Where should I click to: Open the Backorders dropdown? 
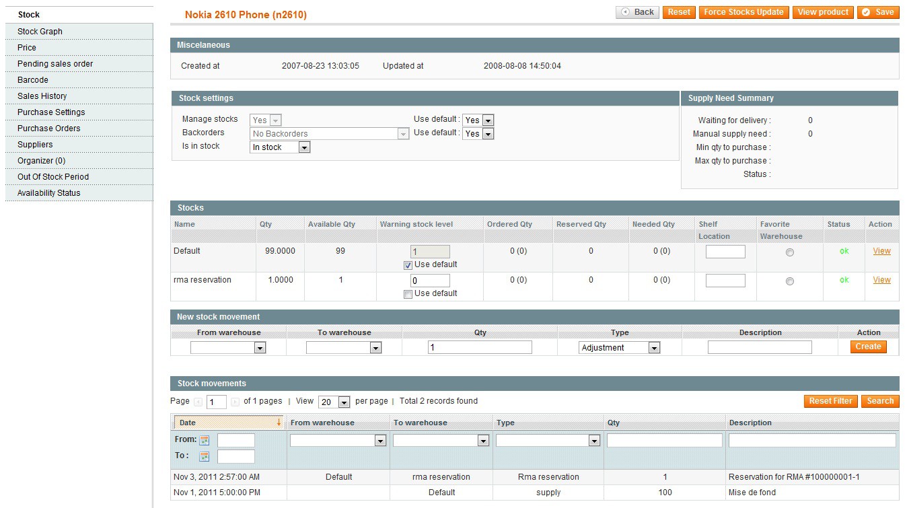pos(330,134)
